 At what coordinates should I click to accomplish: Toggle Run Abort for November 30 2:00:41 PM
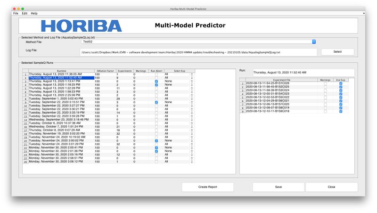[x=156, y=148]
